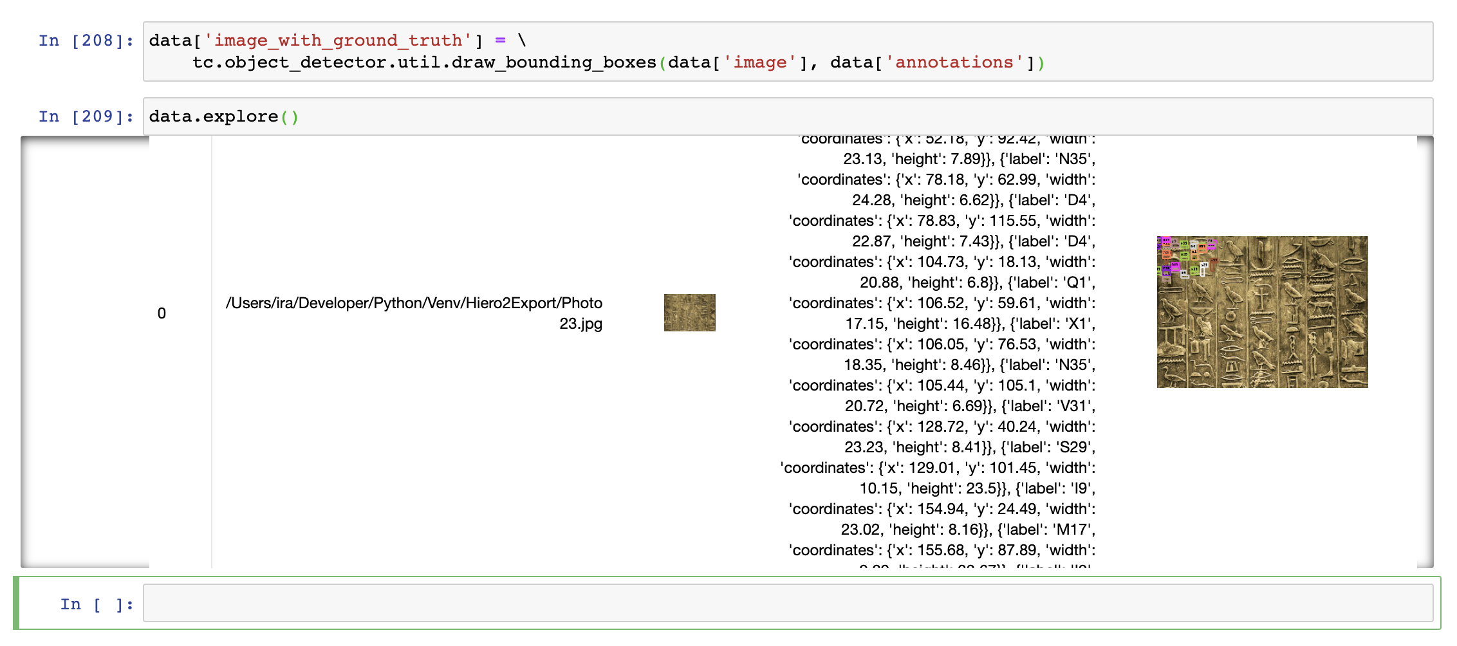
Task: Click the small Photo 23.jpg thumbnail
Action: point(689,313)
